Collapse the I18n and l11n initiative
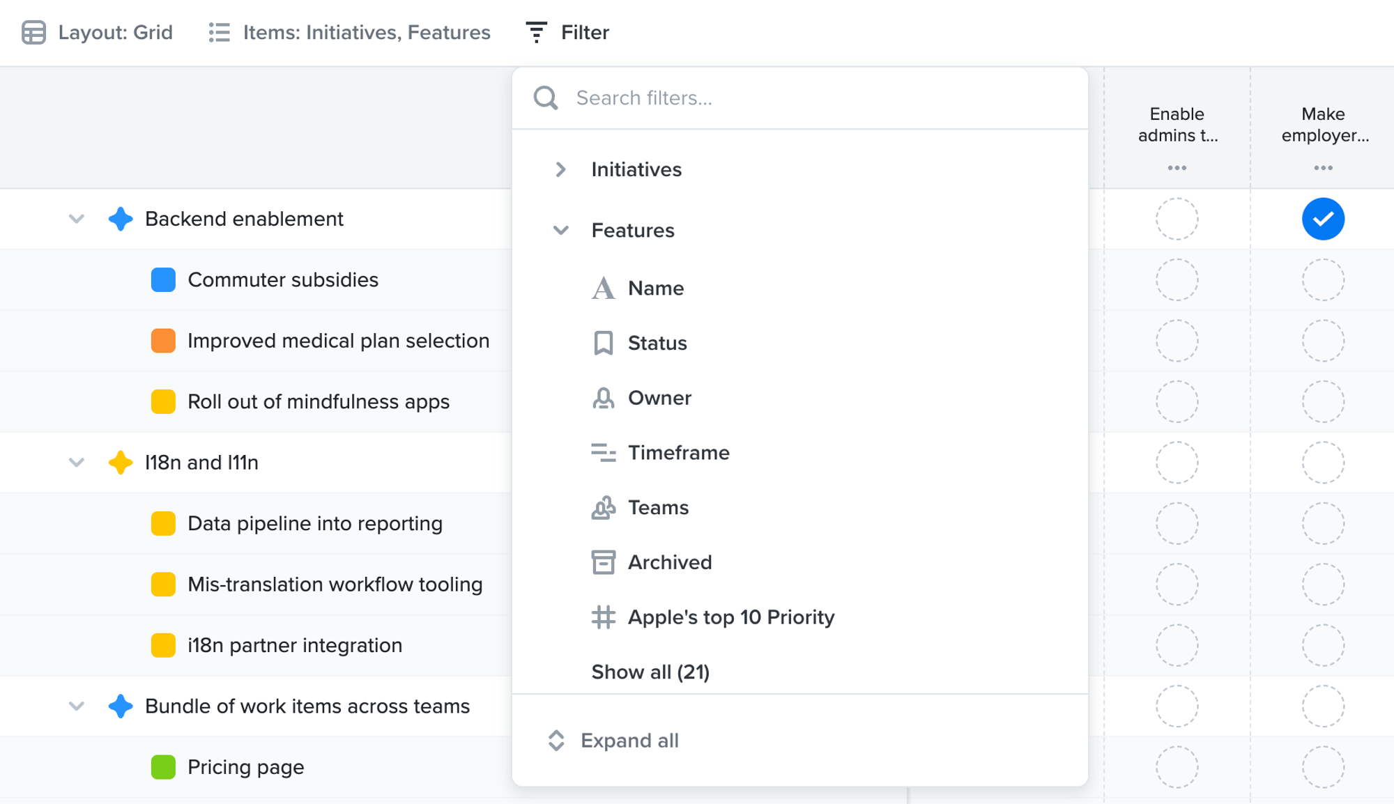The image size is (1394, 804). click(75, 462)
